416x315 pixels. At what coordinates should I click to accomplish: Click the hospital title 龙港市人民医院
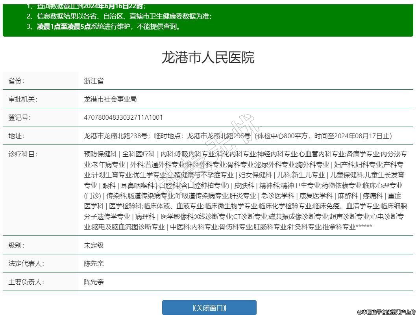tap(208, 57)
